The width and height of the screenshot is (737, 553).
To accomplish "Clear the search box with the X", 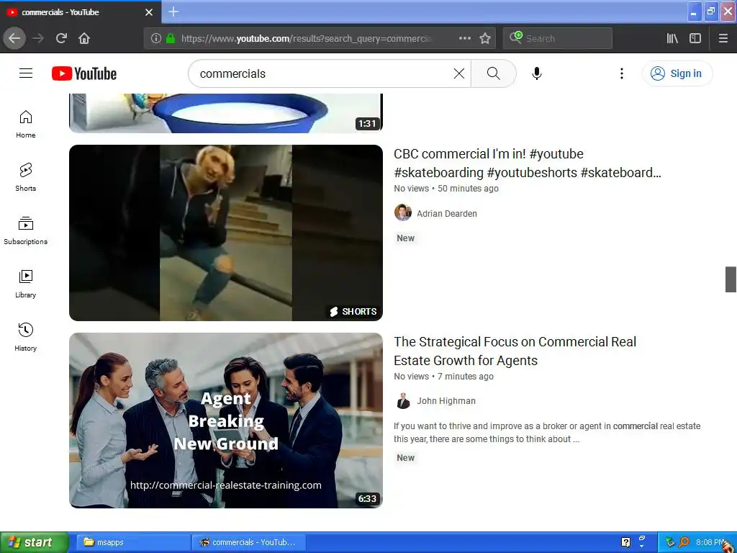I will [x=458, y=73].
